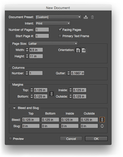Open the Intent dropdown
Viewport: 123px width, 157px height.
coord(53,23)
